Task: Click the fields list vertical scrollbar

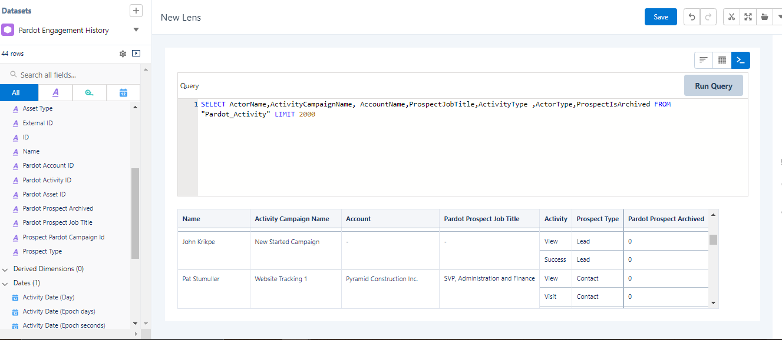Action: click(135, 213)
